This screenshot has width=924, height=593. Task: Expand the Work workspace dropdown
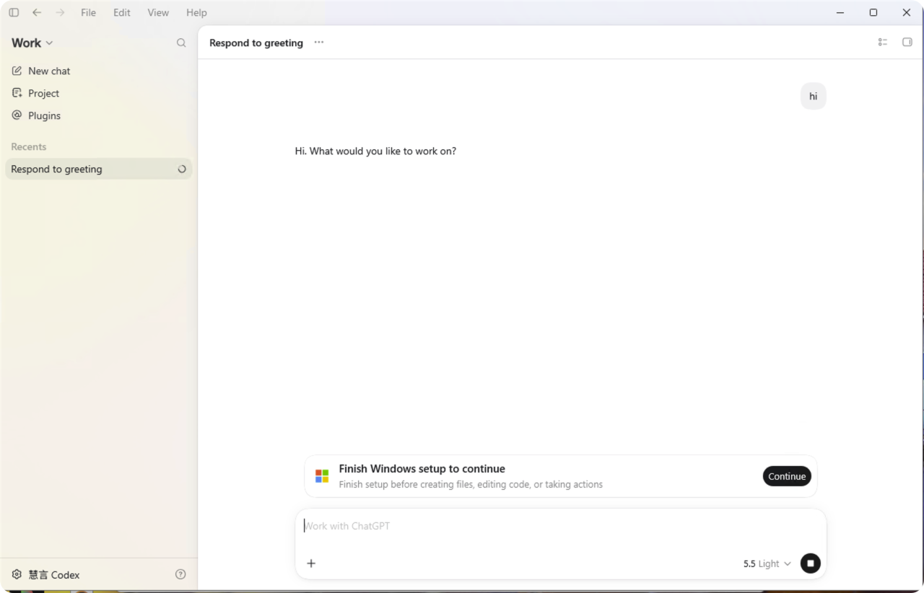pyautogui.click(x=32, y=43)
